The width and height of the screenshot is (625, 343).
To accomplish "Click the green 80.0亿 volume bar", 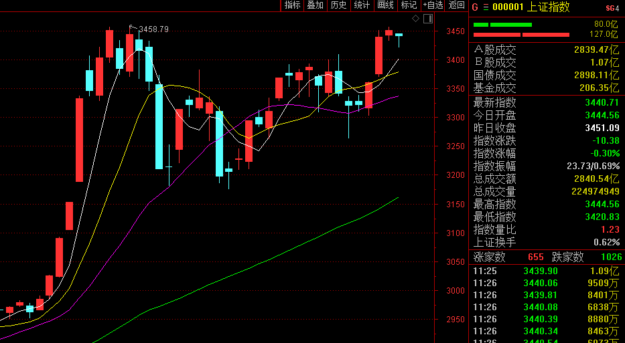I will [x=502, y=25].
